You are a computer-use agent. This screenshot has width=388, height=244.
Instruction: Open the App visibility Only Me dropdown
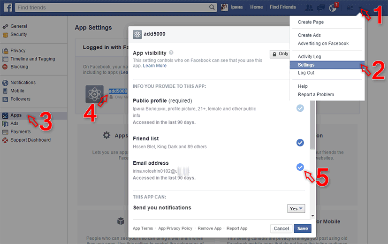click(280, 53)
